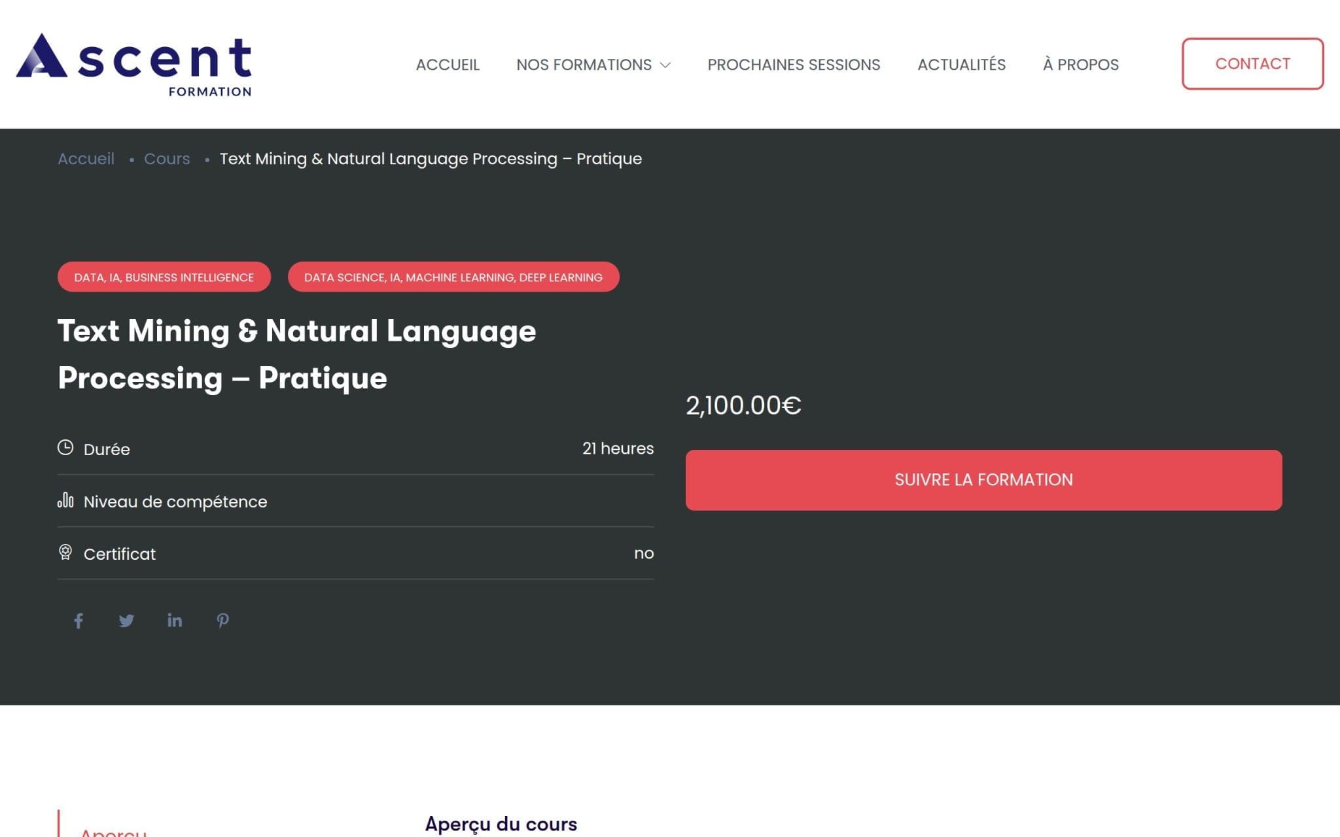Follow the Accueil breadcrumb link
1340x837 pixels.
click(x=86, y=159)
